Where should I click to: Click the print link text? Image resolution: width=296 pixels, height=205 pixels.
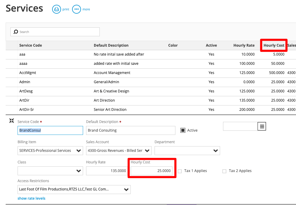coord(66,9)
